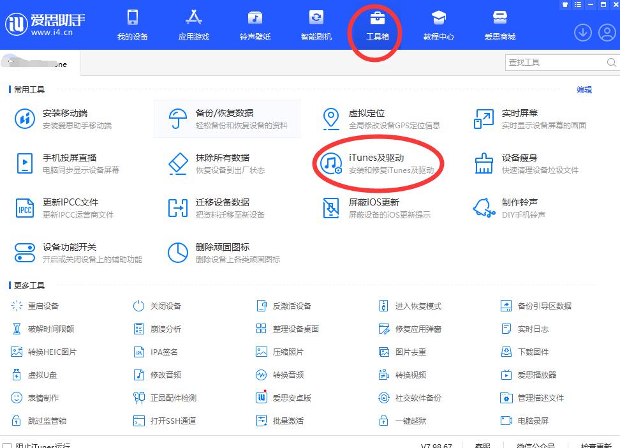The width and height of the screenshot is (620, 448).
Task: Start the 迁移设备数据 icon
Action: click(x=177, y=208)
